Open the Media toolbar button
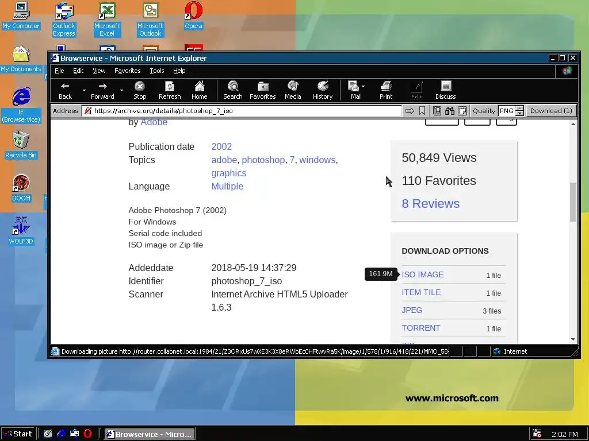 tap(293, 90)
